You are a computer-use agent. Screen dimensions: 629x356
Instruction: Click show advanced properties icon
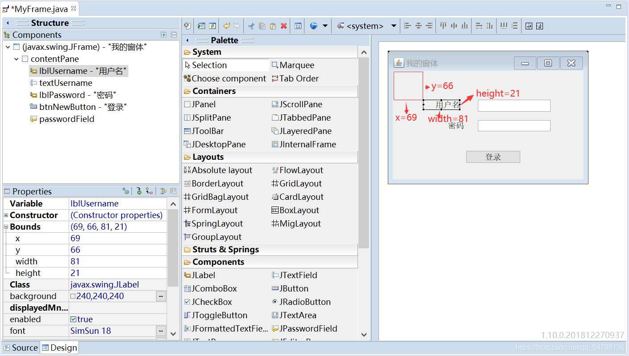pos(163,191)
